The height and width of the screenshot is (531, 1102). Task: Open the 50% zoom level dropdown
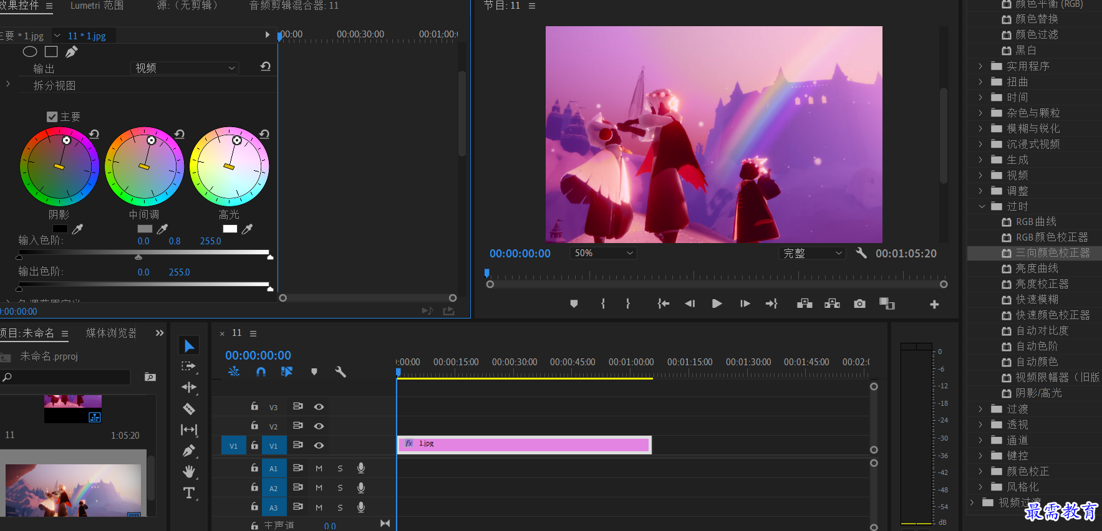point(604,253)
